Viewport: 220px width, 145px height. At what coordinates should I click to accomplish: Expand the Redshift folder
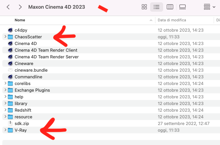click(x=5, y=110)
